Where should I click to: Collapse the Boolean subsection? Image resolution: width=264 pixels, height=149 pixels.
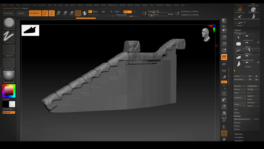click(x=237, y=116)
